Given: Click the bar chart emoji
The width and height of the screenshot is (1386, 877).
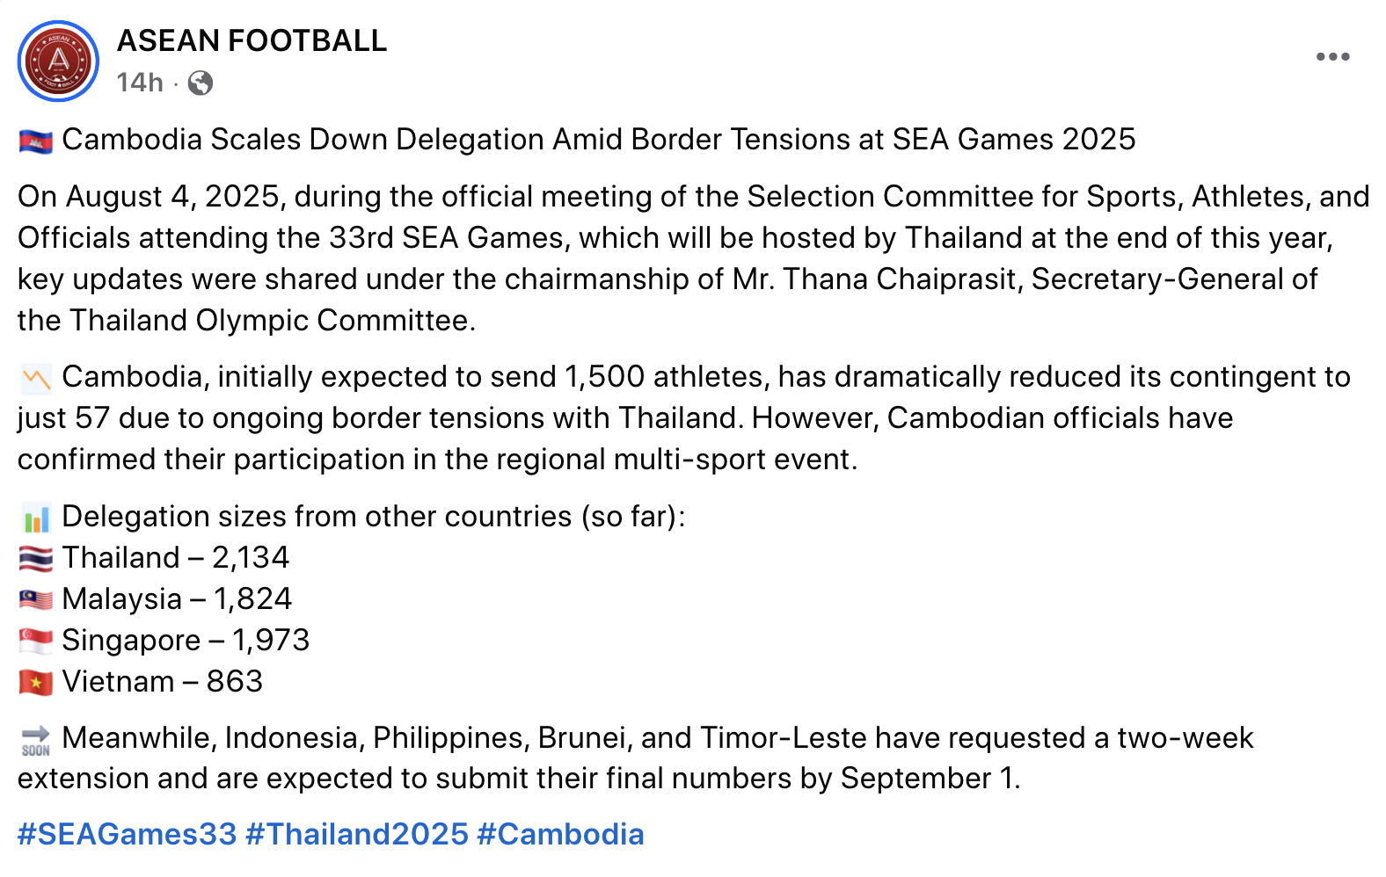Looking at the screenshot, I should [36, 518].
